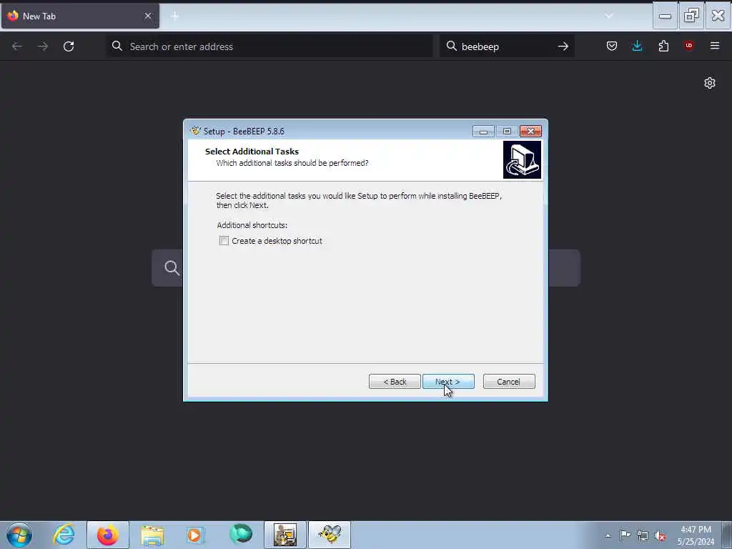Open Firefox downloads panel

point(637,46)
